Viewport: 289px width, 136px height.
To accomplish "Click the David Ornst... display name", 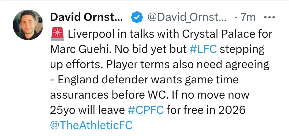I will click(87, 18).
